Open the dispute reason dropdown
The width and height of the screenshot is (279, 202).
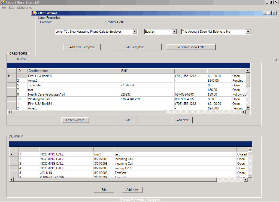click(248, 32)
